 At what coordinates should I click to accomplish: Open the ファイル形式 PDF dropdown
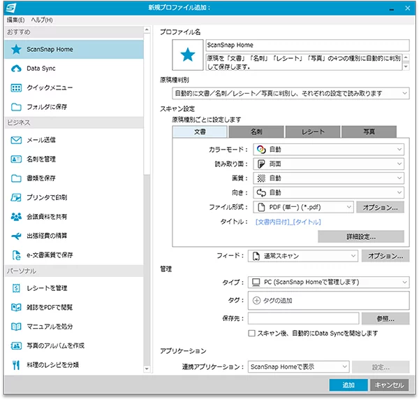coord(303,207)
